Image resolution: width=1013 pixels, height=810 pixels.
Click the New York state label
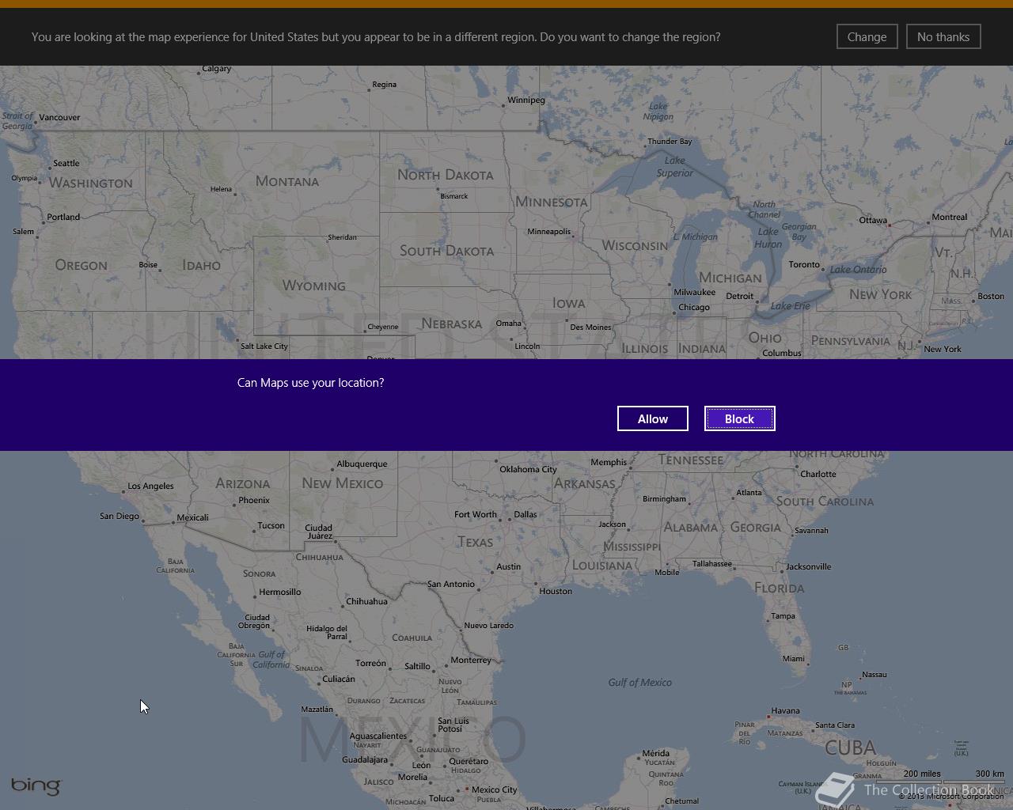coord(881,294)
